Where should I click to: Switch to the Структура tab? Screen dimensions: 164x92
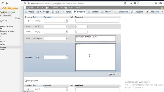click(x=43, y=12)
